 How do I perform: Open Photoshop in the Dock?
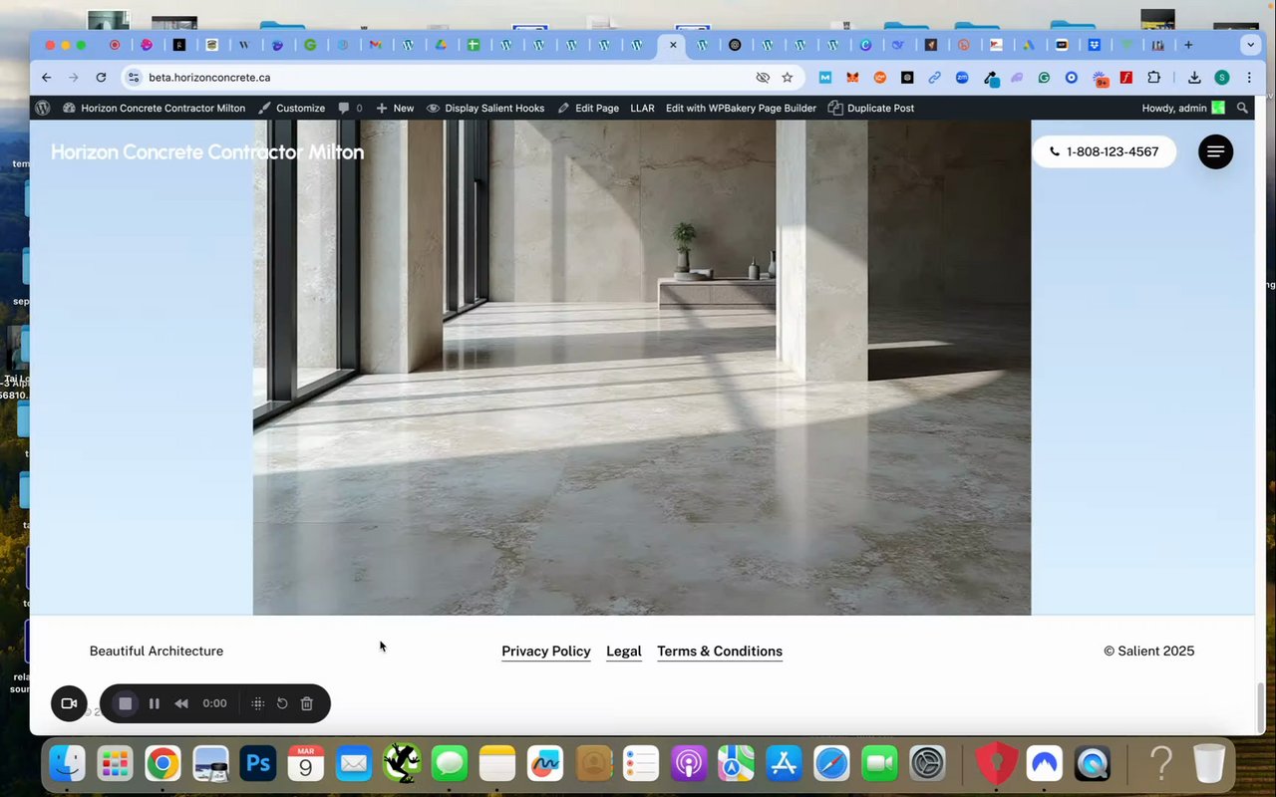pyautogui.click(x=259, y=764)
